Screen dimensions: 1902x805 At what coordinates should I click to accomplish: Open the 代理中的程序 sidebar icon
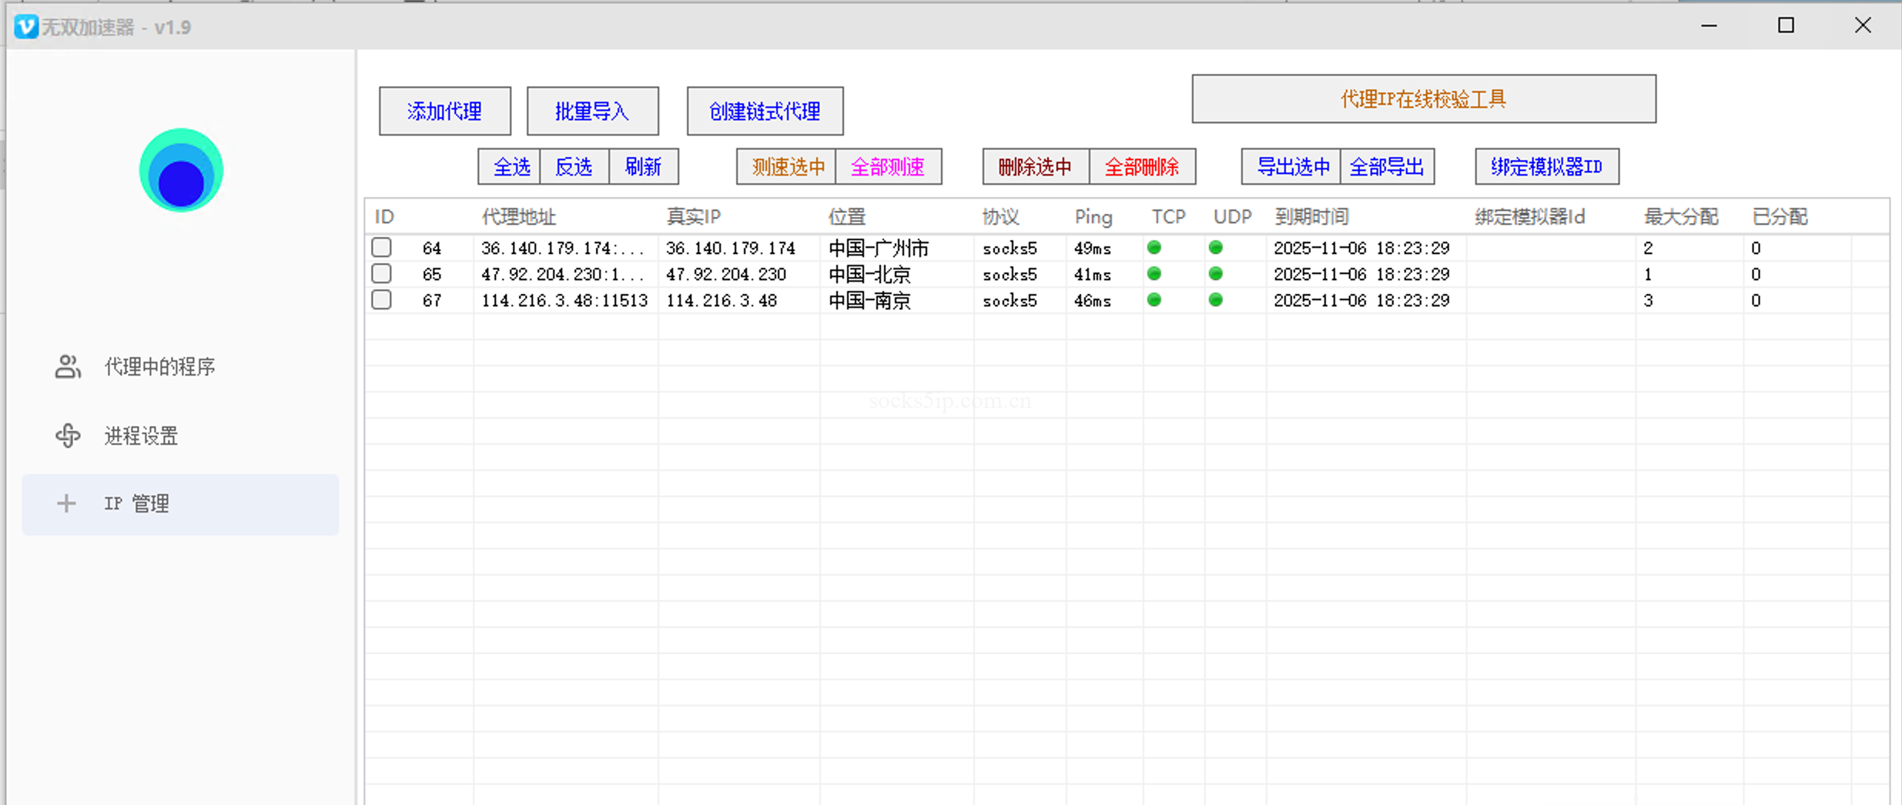click(x=68, y=367)
